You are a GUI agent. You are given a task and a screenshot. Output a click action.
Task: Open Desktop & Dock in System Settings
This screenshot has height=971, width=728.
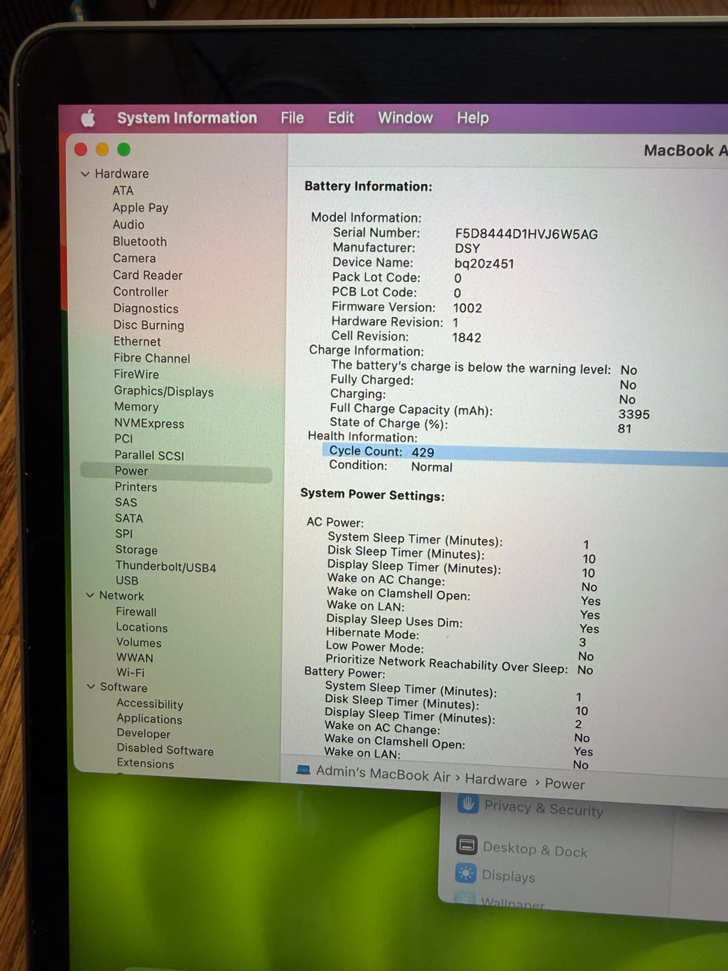coord(522,848)
